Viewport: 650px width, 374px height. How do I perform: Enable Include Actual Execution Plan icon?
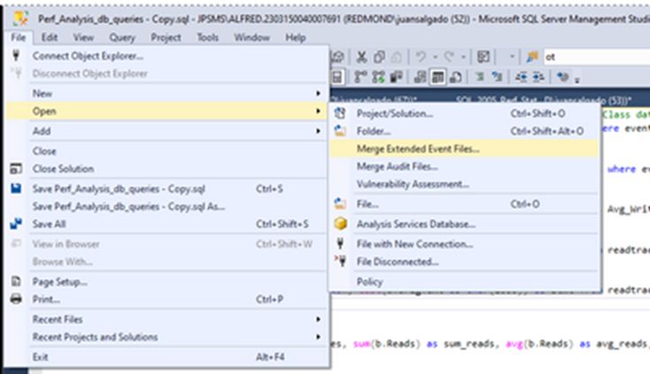[360, 77]
